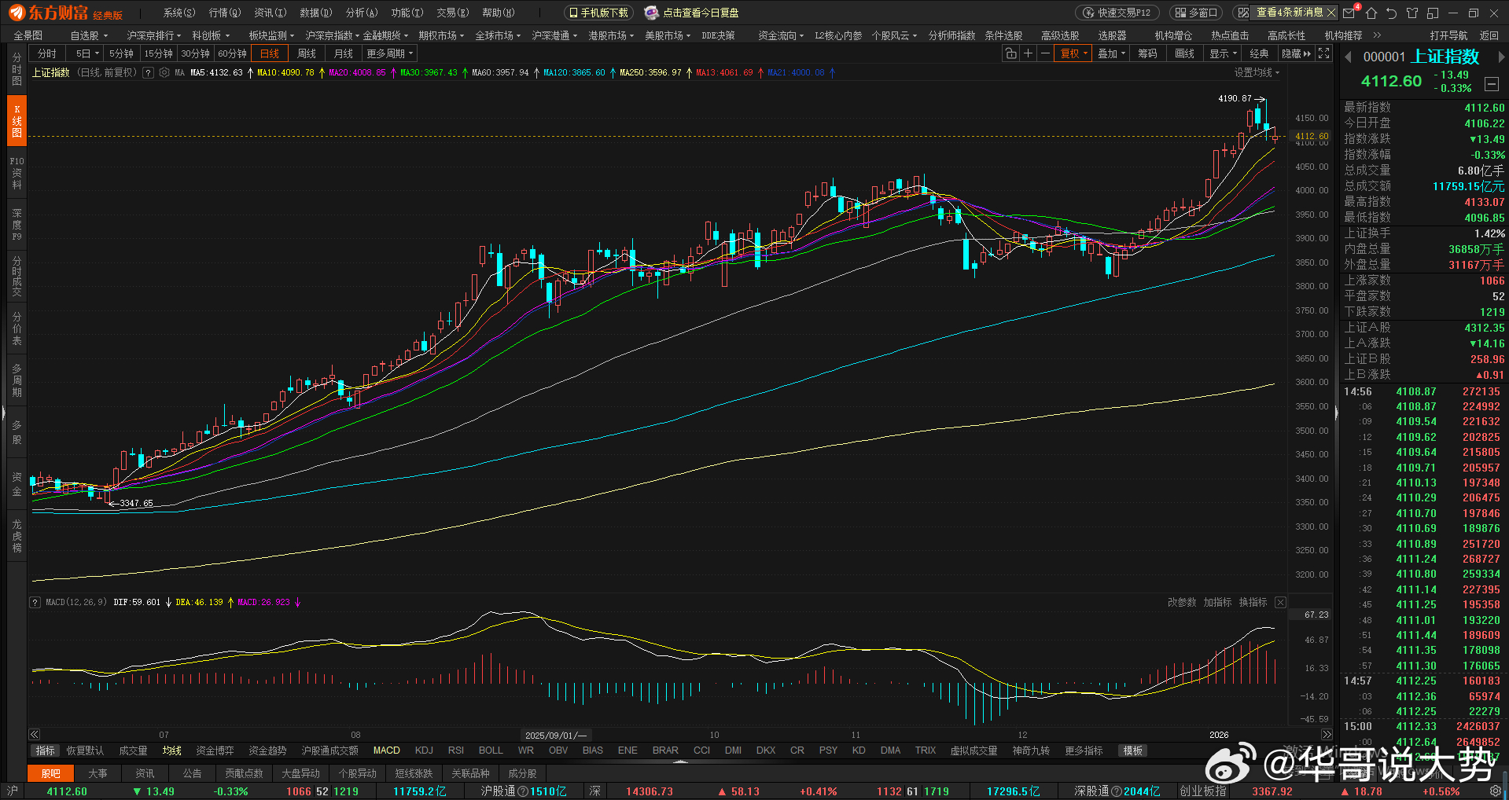Switch to the 分时 intraday tab
The height and width of the screenshot is (800, 1509).
(x=47, y=53)
